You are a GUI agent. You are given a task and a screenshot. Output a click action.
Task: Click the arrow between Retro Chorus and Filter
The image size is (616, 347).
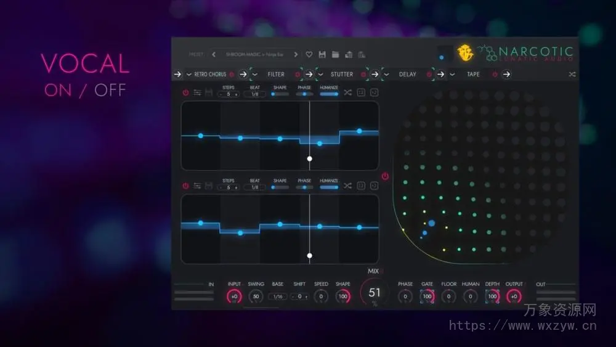click(x=243, y=75)
